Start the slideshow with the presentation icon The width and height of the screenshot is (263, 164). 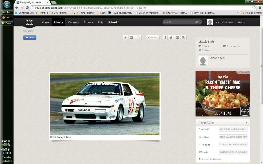click(x=125, y=38)
